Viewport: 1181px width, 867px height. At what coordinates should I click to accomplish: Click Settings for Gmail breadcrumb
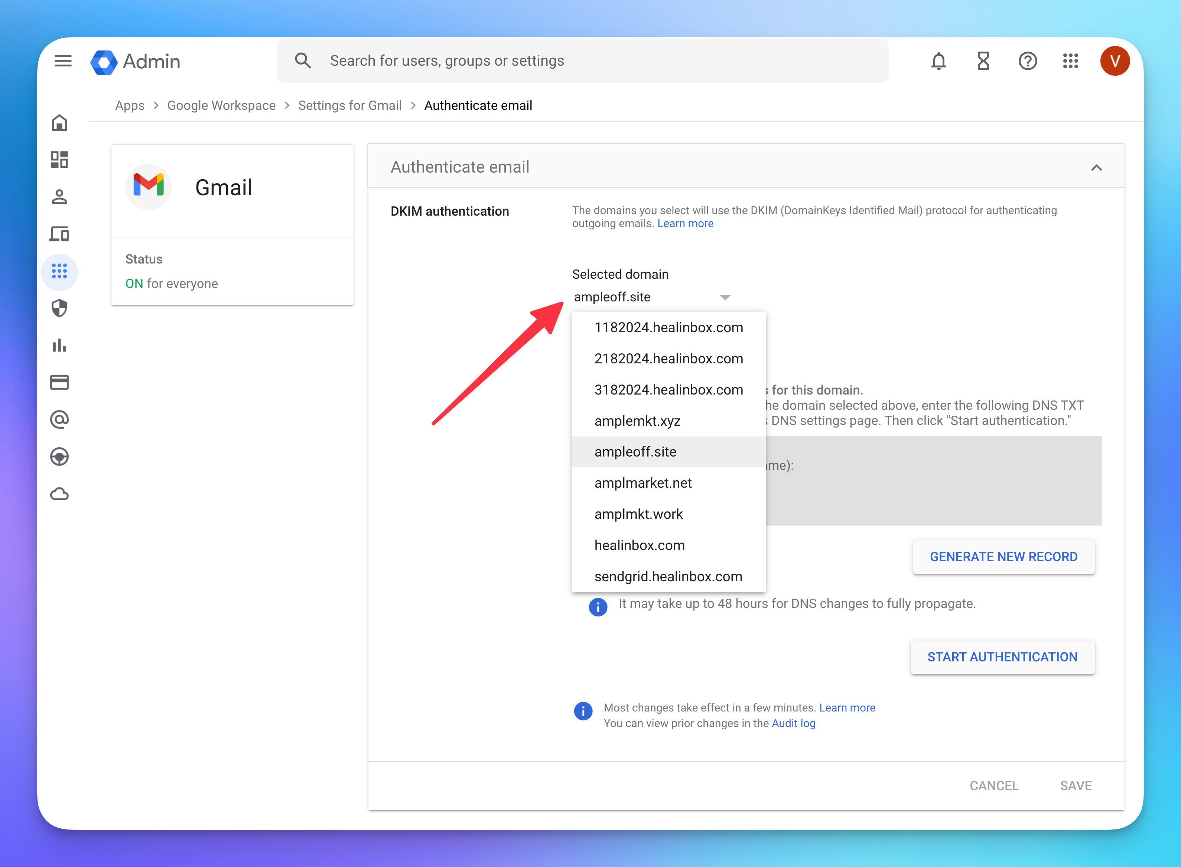(x=350, y=105)
